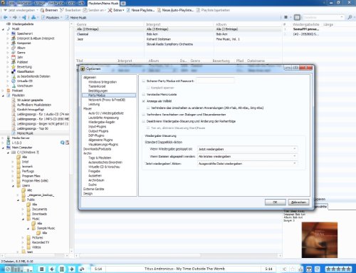Go to previous track arrow icon

pyautogui.click(x=52, y=269)
